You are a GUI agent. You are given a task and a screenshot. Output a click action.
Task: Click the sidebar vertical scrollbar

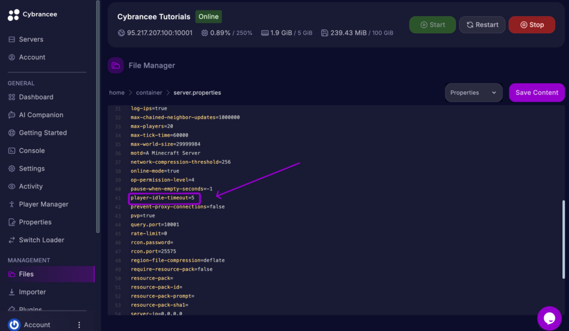coord(98,117)
